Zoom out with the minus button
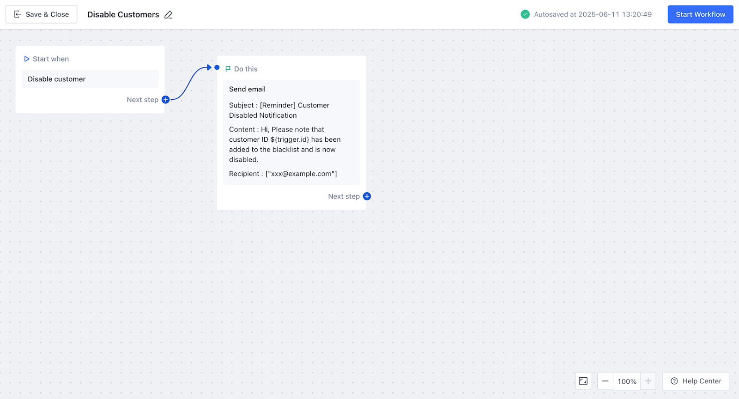The height and width of the screenshot is (399, 739). [x=605, y=381]
